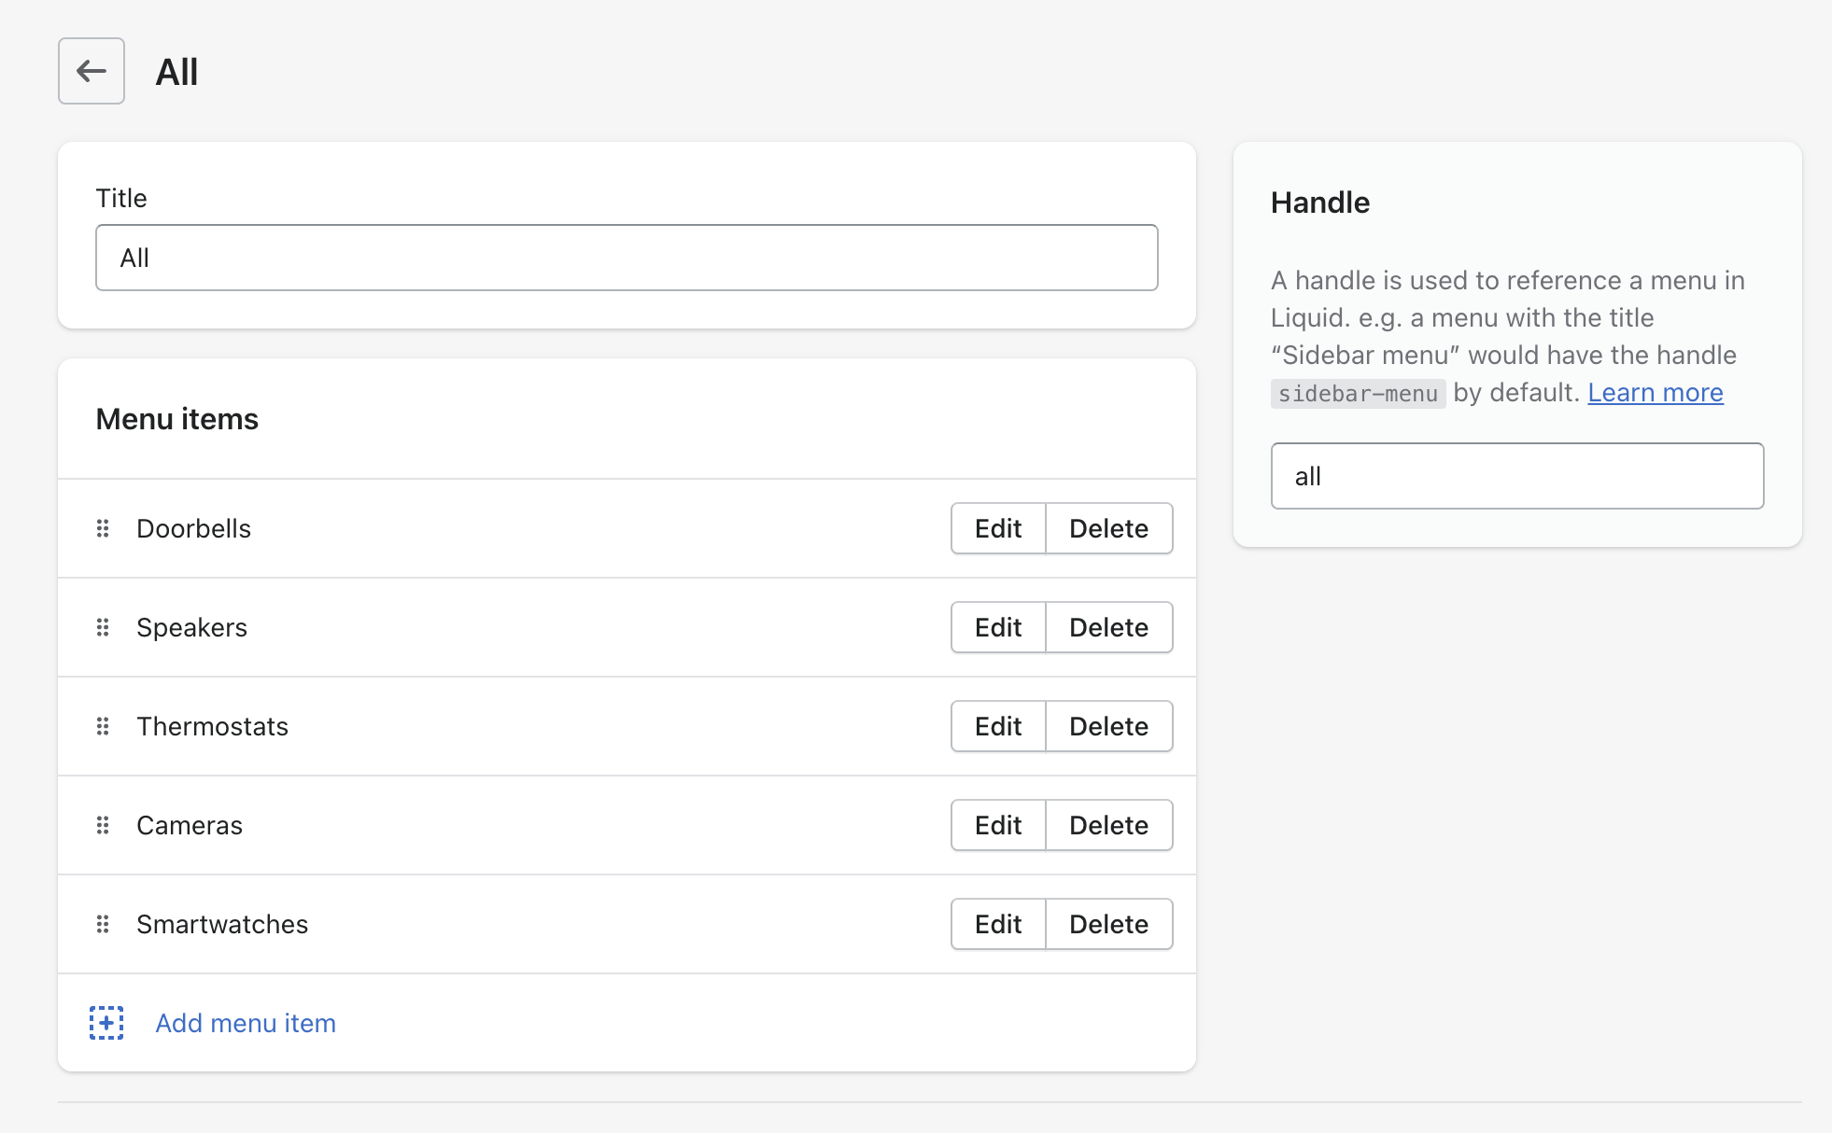Viewport: 1832px width, 1133px height.
Task: Edit the Smartwatches menu item
Action: point(998,924)
